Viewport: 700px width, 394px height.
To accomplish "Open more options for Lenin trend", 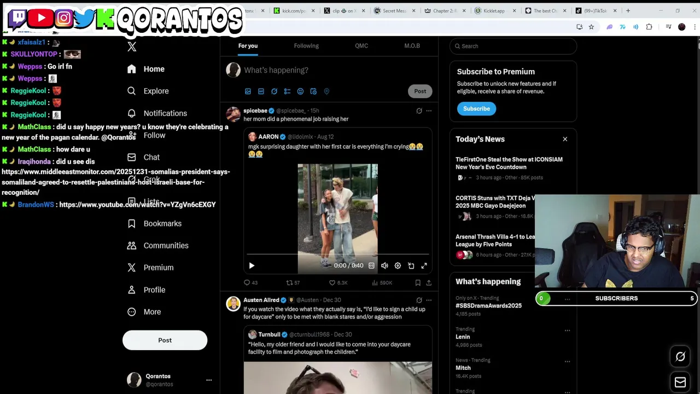I will click(x=567, y=331).
